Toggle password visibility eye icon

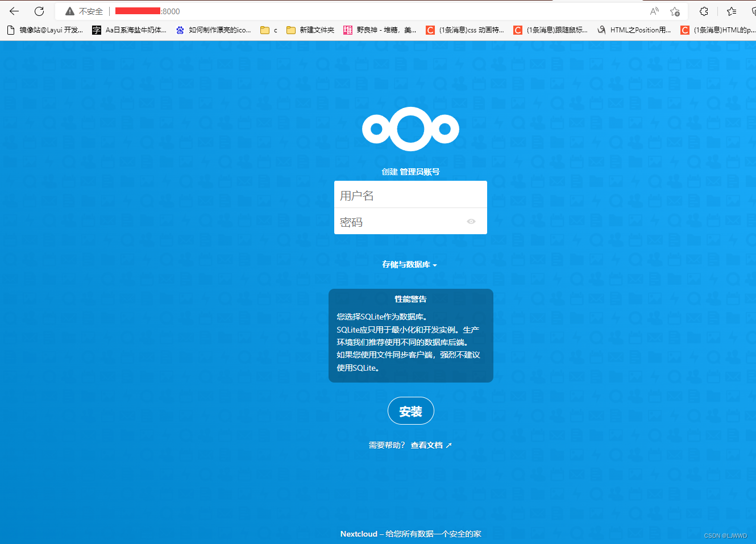(471, 222)
